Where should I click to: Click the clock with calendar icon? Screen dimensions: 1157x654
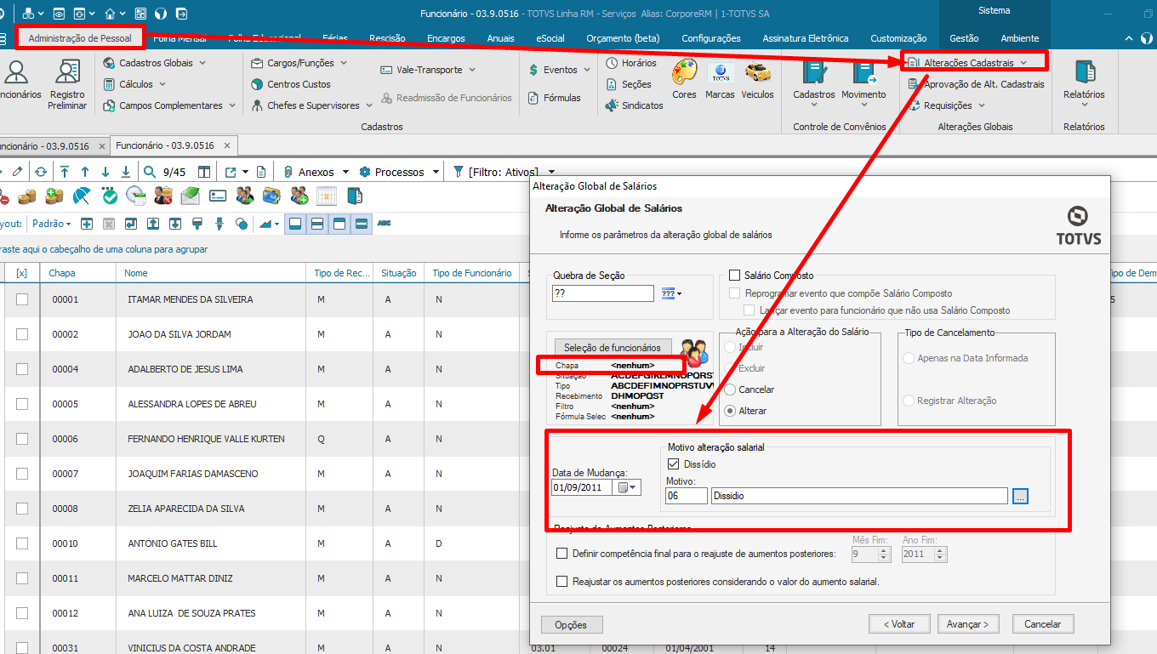tap(136, 196)
